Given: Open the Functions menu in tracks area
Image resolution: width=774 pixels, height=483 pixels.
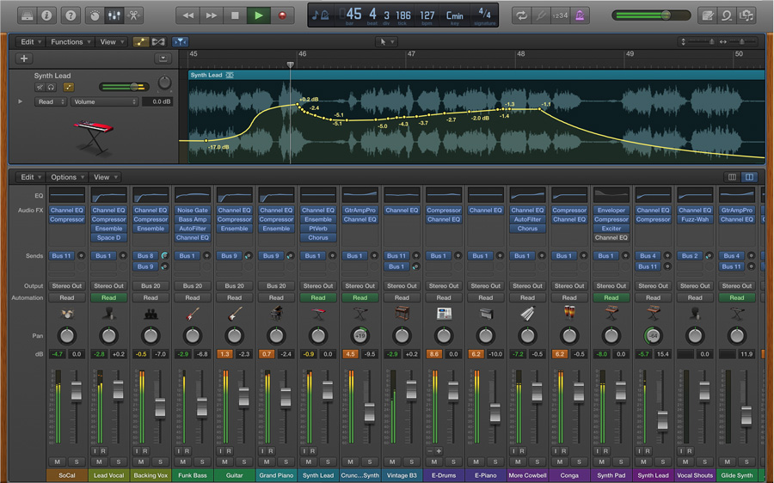Looking at the screenshot, I should (x=67, y=41).
